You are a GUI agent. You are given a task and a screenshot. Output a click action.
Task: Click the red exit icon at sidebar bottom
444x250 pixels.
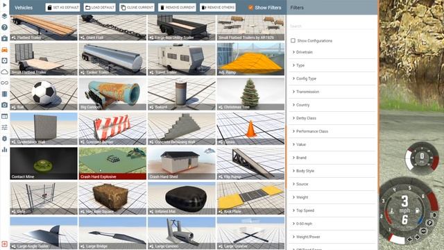[x=4, y=244]
